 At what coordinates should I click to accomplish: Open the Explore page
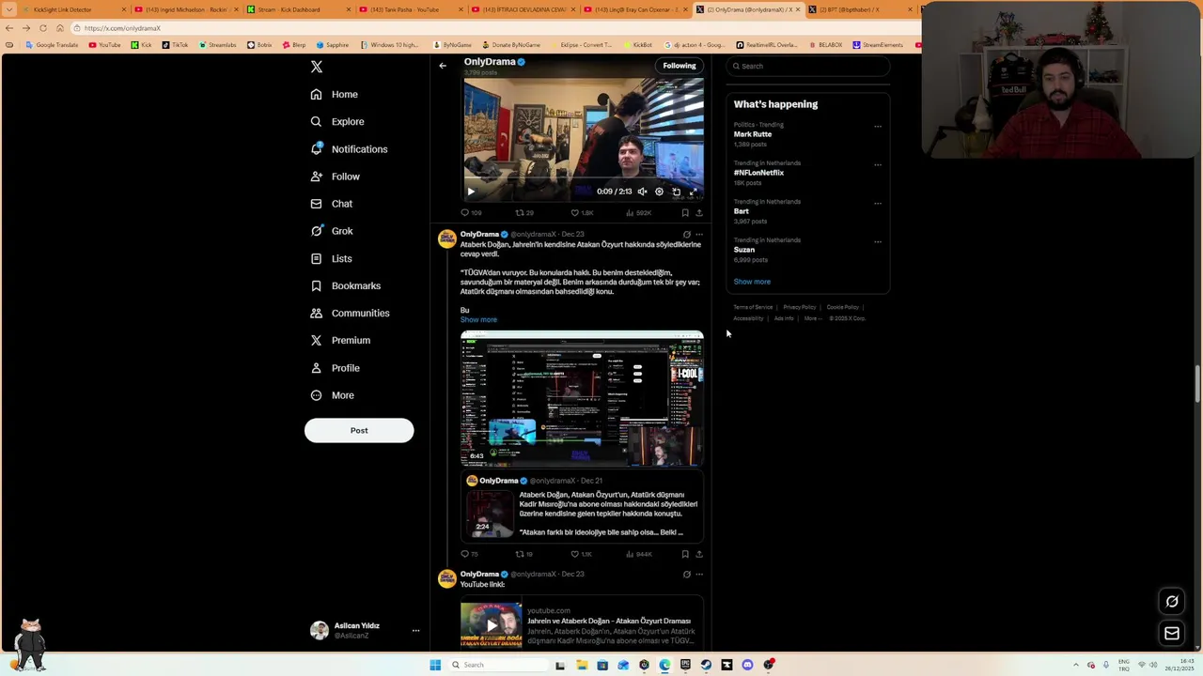coord(337,121)
